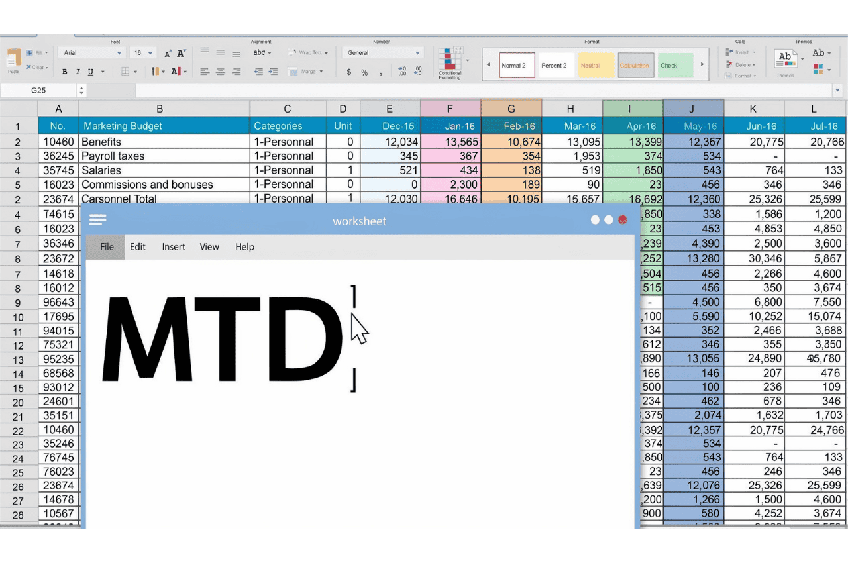Image resolution: width=848 pixels, height=563 pixels.
Task: Click Format in the Cells group
Action: tap(741, 76)
